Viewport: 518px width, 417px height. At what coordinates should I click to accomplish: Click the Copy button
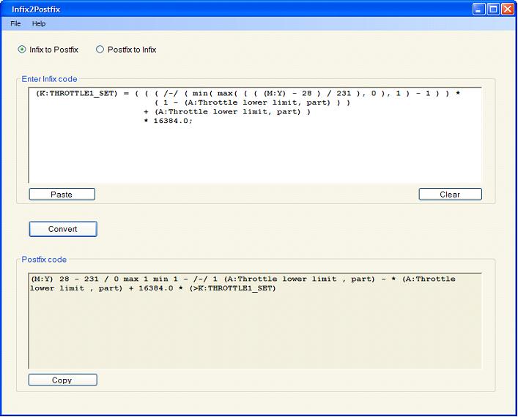(x=63, y=380)
